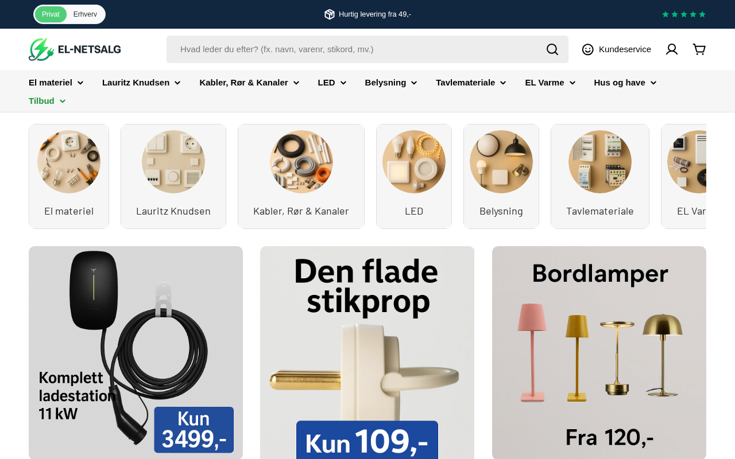The width and height of the screenshot is (735, 459).
Task: Expand the Tilbud dropdown
Action: (x=47, y=101)
